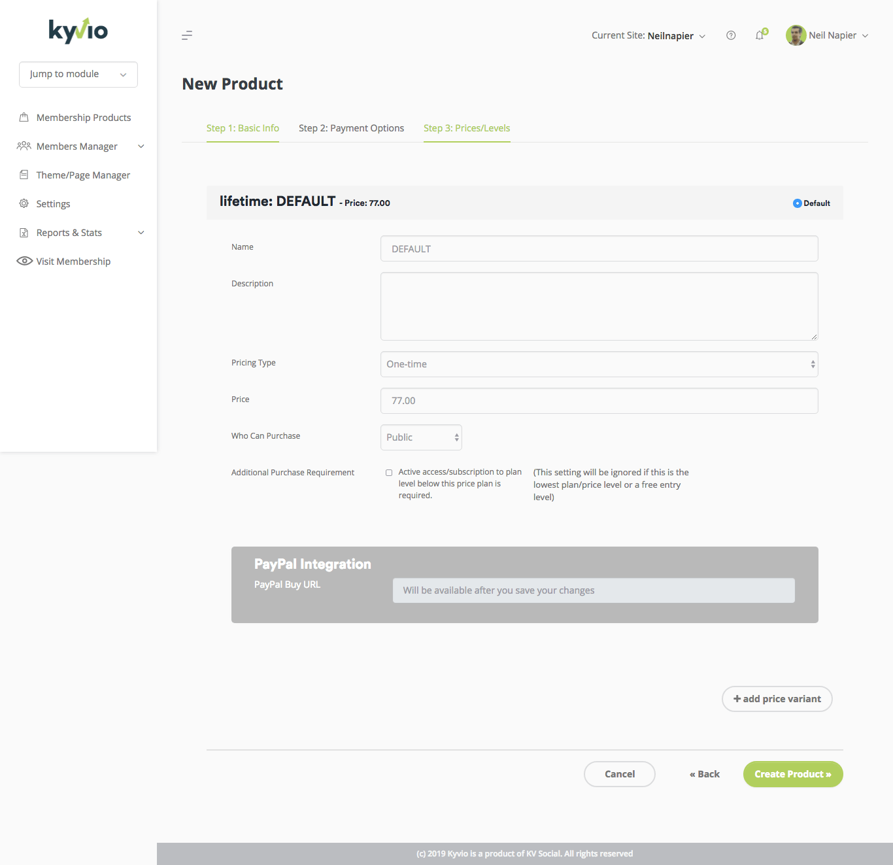Click the lifetime: DEFAULT section header

(x=525, y=203)
